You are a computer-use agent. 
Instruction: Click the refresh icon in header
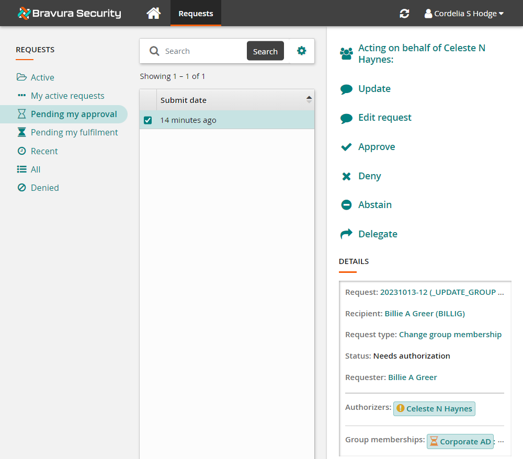[404, 14]
